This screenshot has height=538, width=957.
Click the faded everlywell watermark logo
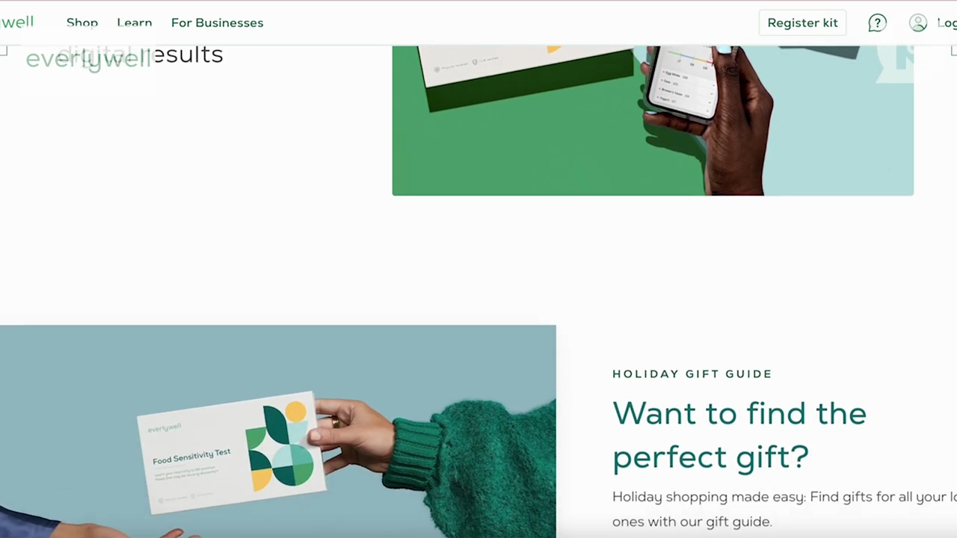tap(88, 59)
